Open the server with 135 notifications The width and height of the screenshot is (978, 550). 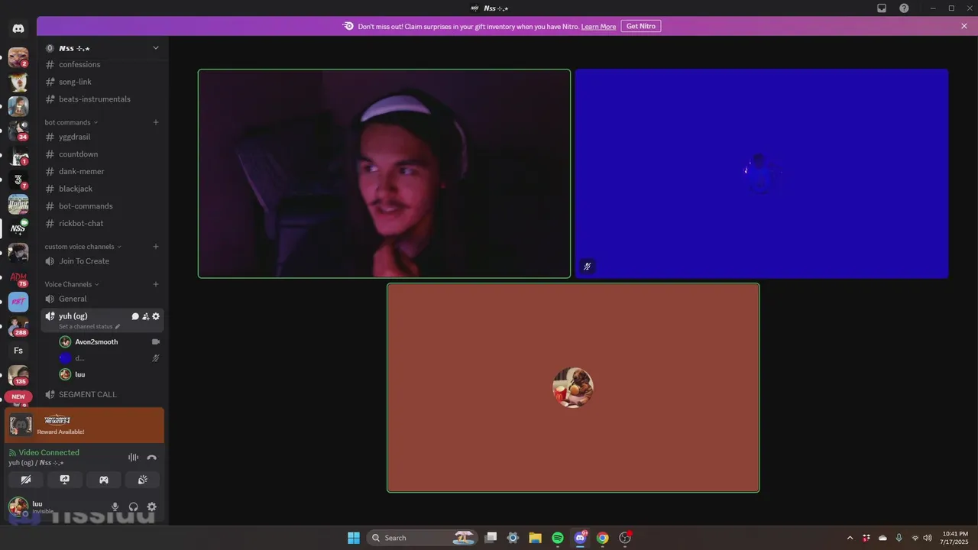[x=18, y=375]
